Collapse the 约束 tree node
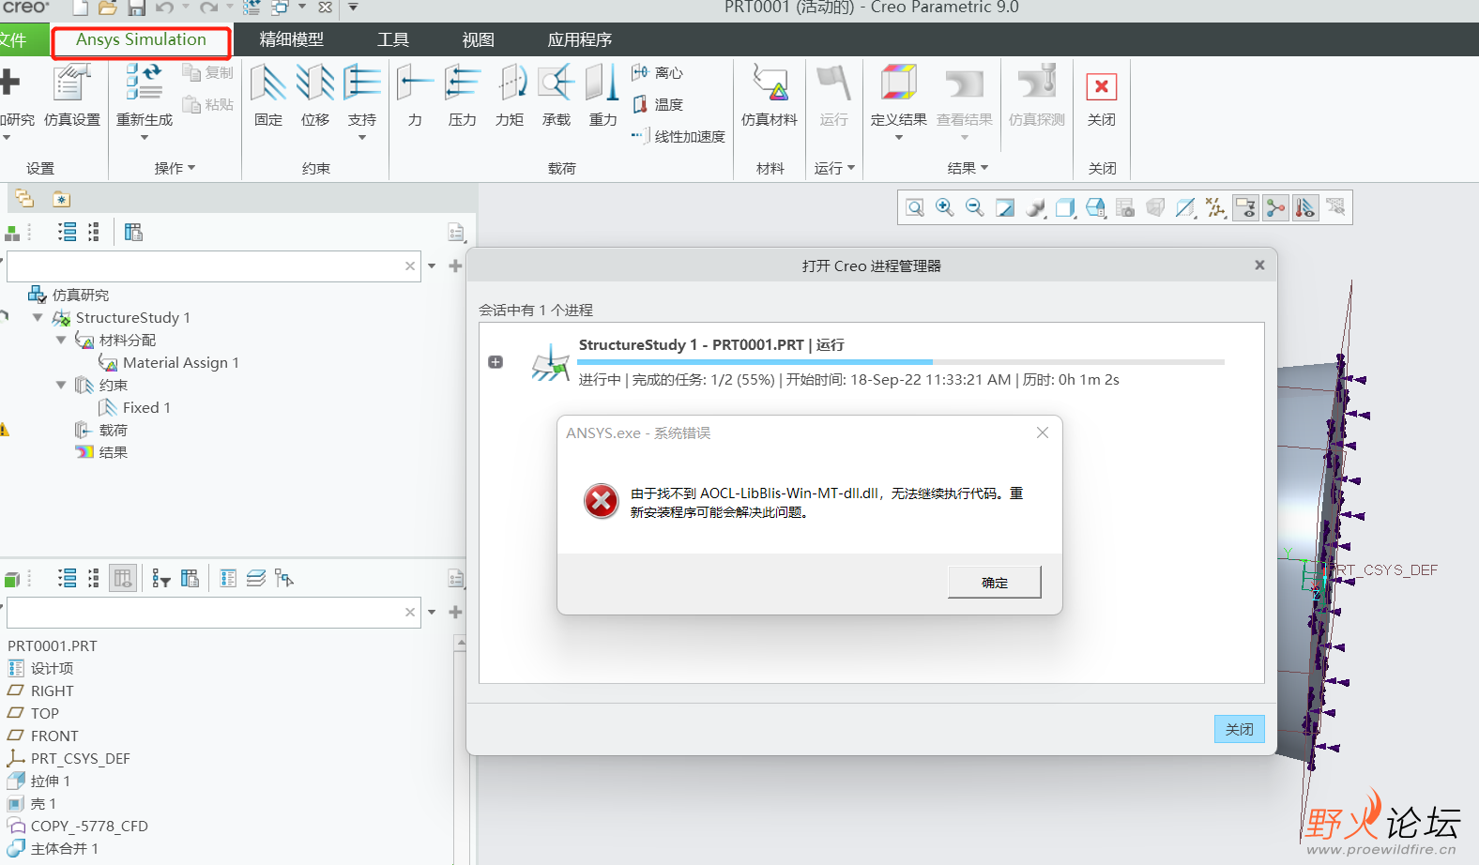 click(x=61, y=385)
